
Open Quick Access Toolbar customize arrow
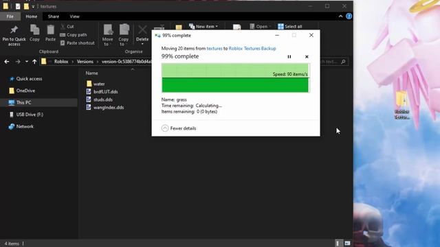(x=33, y=6)
